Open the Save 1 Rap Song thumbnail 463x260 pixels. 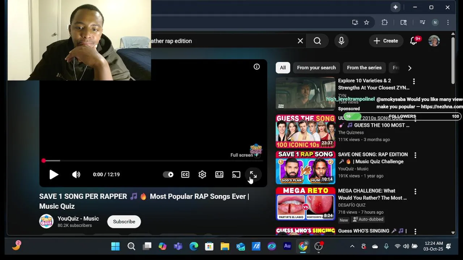coord(306,168)
